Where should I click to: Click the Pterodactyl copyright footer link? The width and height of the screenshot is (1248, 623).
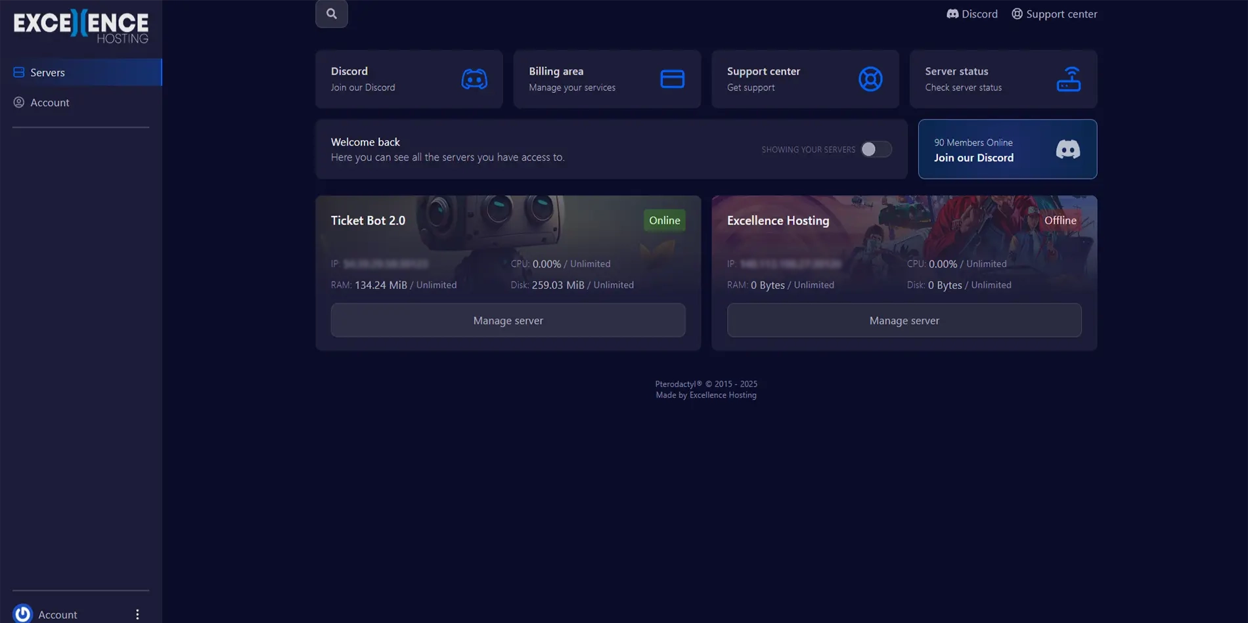705,384
